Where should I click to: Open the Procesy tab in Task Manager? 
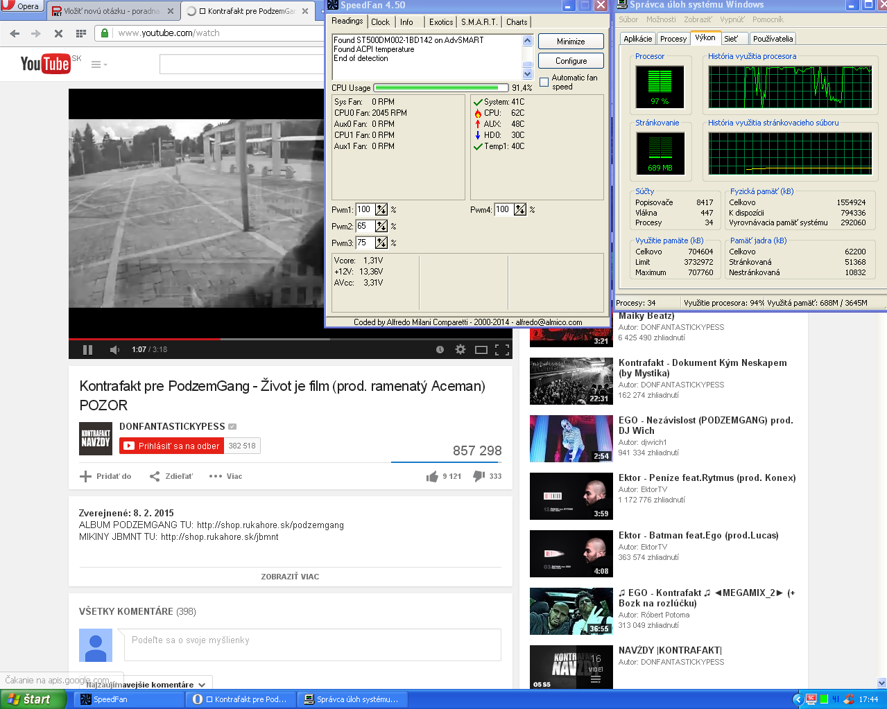click(673, 39)
